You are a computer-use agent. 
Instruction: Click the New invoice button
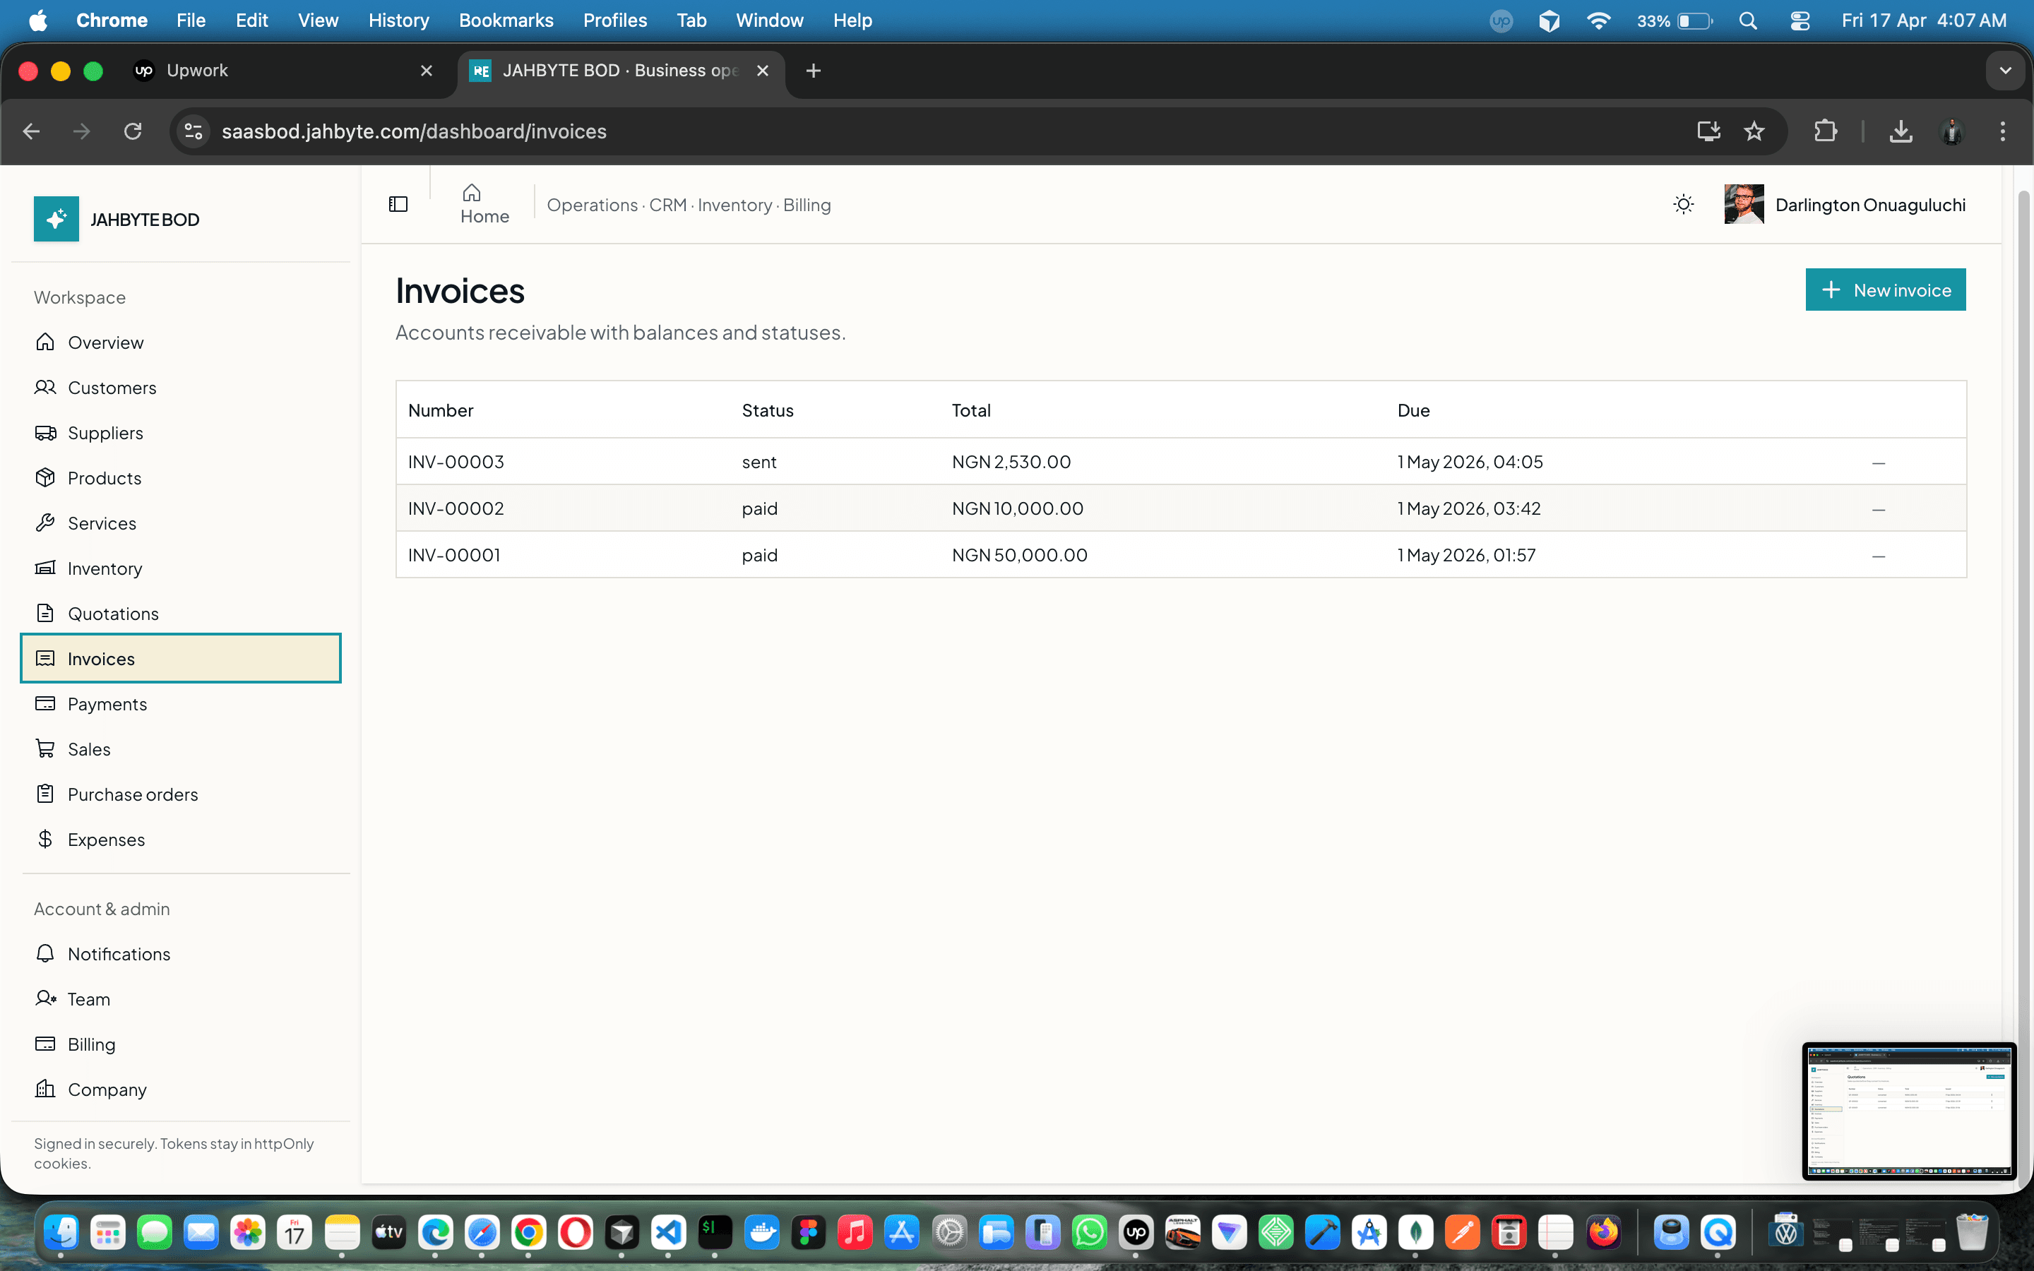tap(1885, 290)
